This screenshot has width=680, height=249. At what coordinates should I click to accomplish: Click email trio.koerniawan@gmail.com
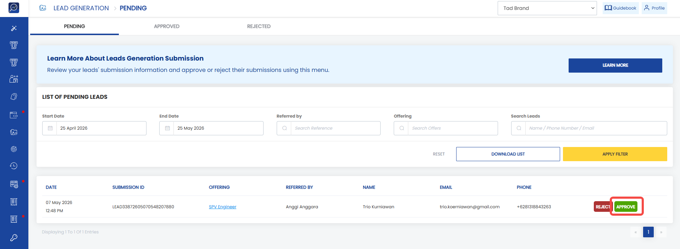(470, 207)
